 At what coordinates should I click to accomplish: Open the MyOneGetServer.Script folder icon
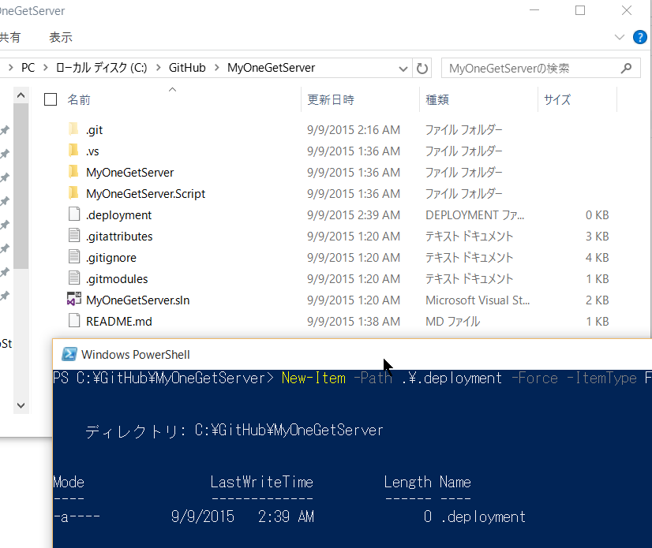73,193
